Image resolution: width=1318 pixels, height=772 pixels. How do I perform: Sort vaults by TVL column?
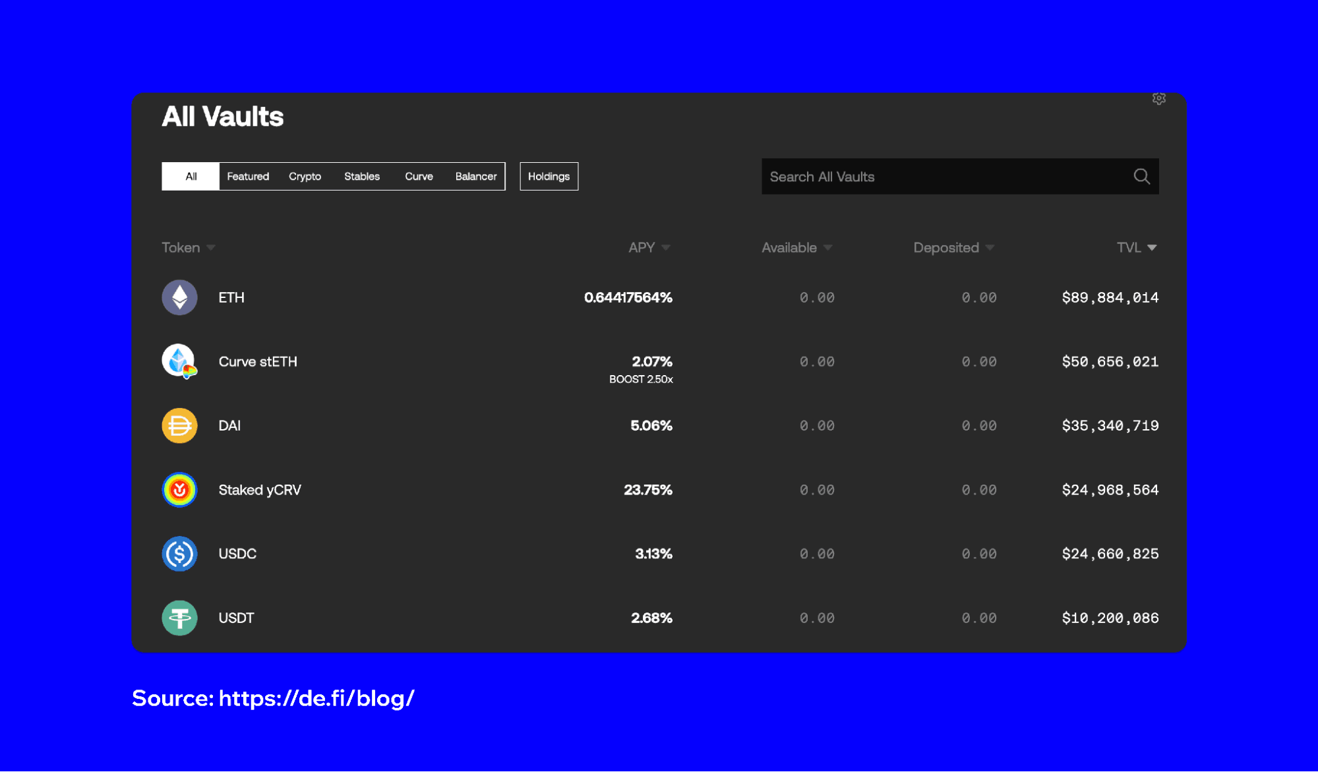click(1137, 247)
